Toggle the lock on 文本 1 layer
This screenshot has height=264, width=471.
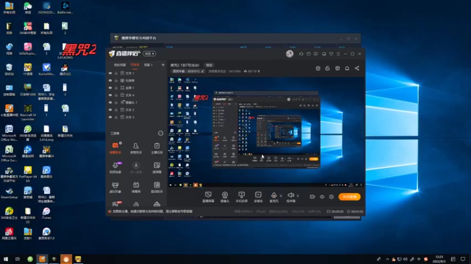(x=116, y=73)
